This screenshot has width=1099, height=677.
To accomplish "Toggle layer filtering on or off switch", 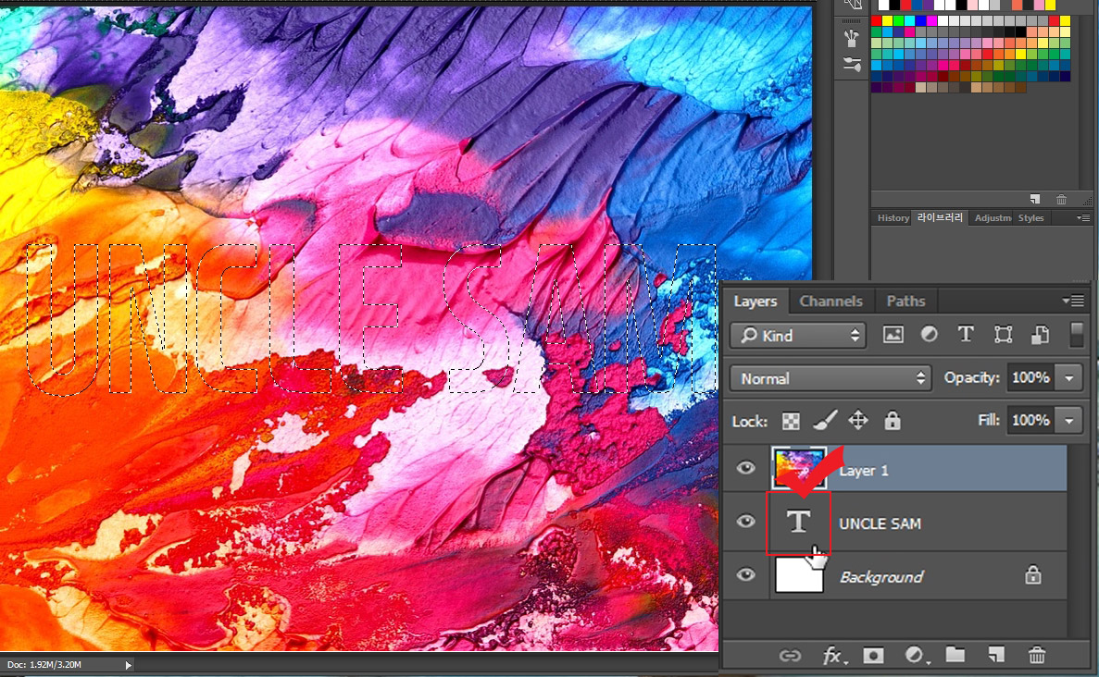I will pyautogui.click(x=1077, y=335).
